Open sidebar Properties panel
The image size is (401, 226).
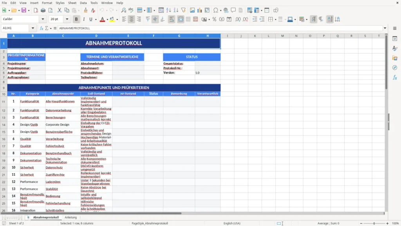coord(395,39)
